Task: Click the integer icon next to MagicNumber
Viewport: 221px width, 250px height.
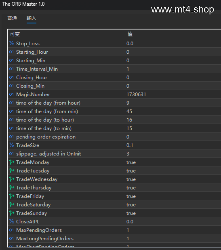Action: (x=11, y=94)
